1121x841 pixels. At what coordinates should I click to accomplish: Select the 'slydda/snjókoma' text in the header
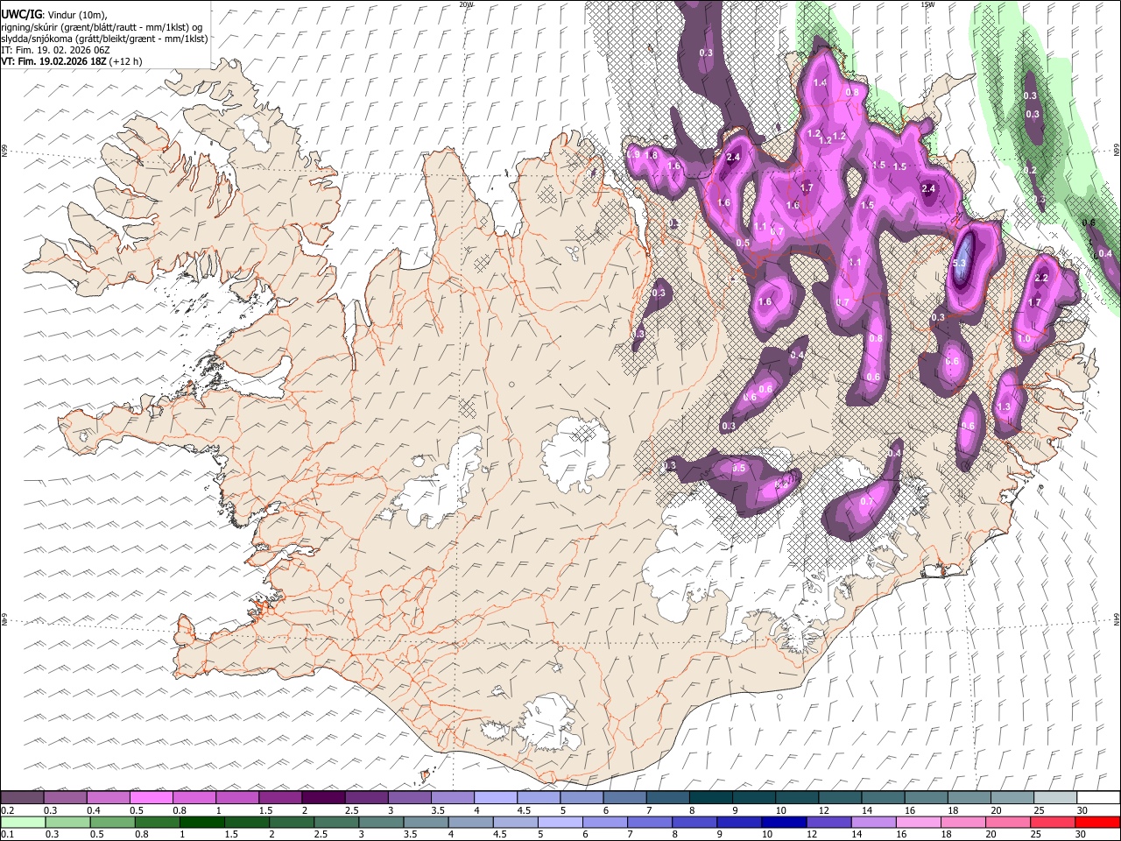tap(37, 39)
